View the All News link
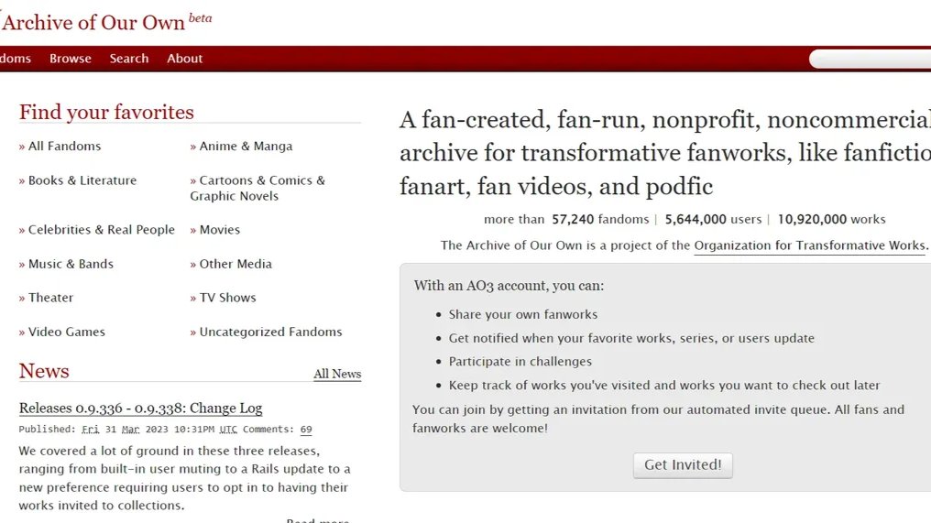931x523 pixels. [337, 374]
